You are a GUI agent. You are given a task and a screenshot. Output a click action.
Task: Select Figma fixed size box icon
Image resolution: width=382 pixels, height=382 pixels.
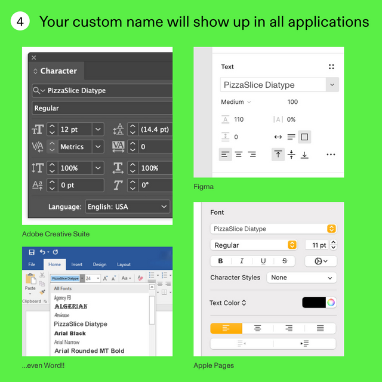[x=304, y=137]
